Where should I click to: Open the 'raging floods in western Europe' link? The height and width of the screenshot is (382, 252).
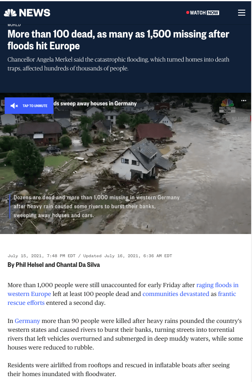point(123,289)
